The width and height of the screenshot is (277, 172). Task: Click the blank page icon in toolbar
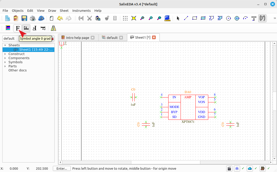pyautogui.click(x=52, y=18)
